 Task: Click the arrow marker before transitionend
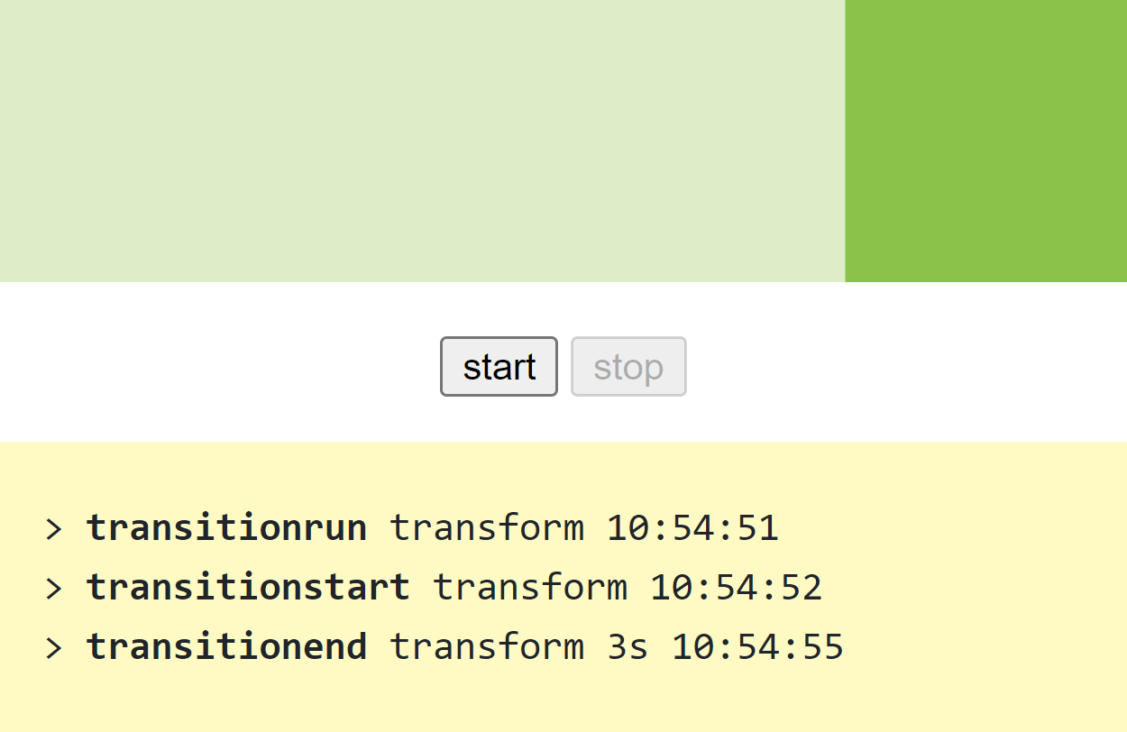pos(54,648)
